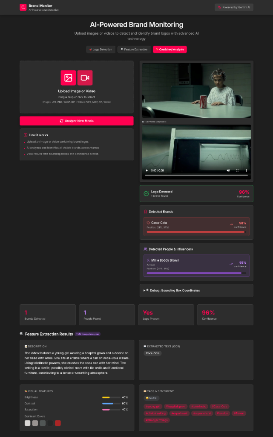Click the #Coca-Cola tag
Image resolution: width=273 pixels, height=437 pixels.
click(x=220, y=407)
